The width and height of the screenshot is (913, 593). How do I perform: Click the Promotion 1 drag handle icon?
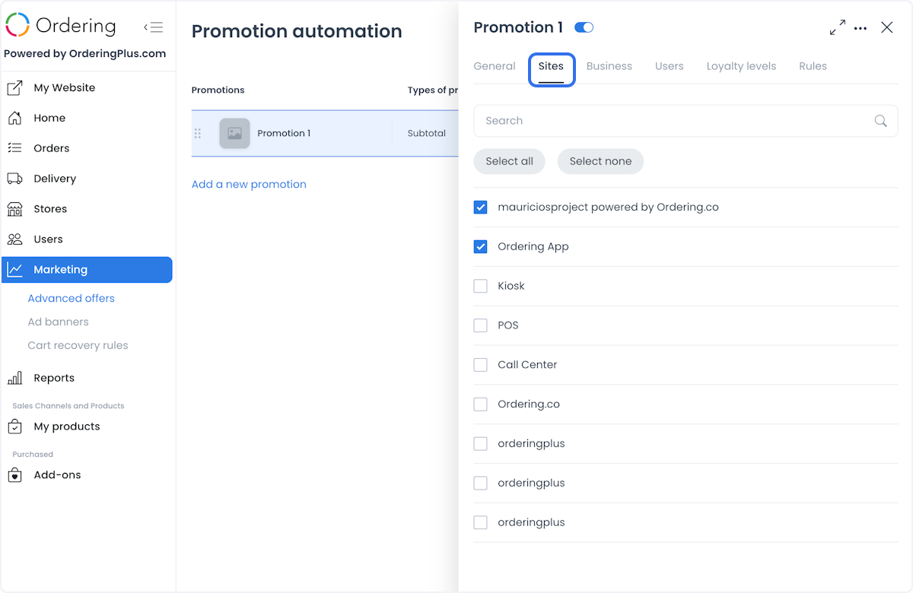(198, 134)
